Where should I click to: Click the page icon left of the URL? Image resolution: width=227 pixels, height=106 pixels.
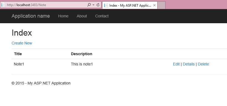pos(3,5)
